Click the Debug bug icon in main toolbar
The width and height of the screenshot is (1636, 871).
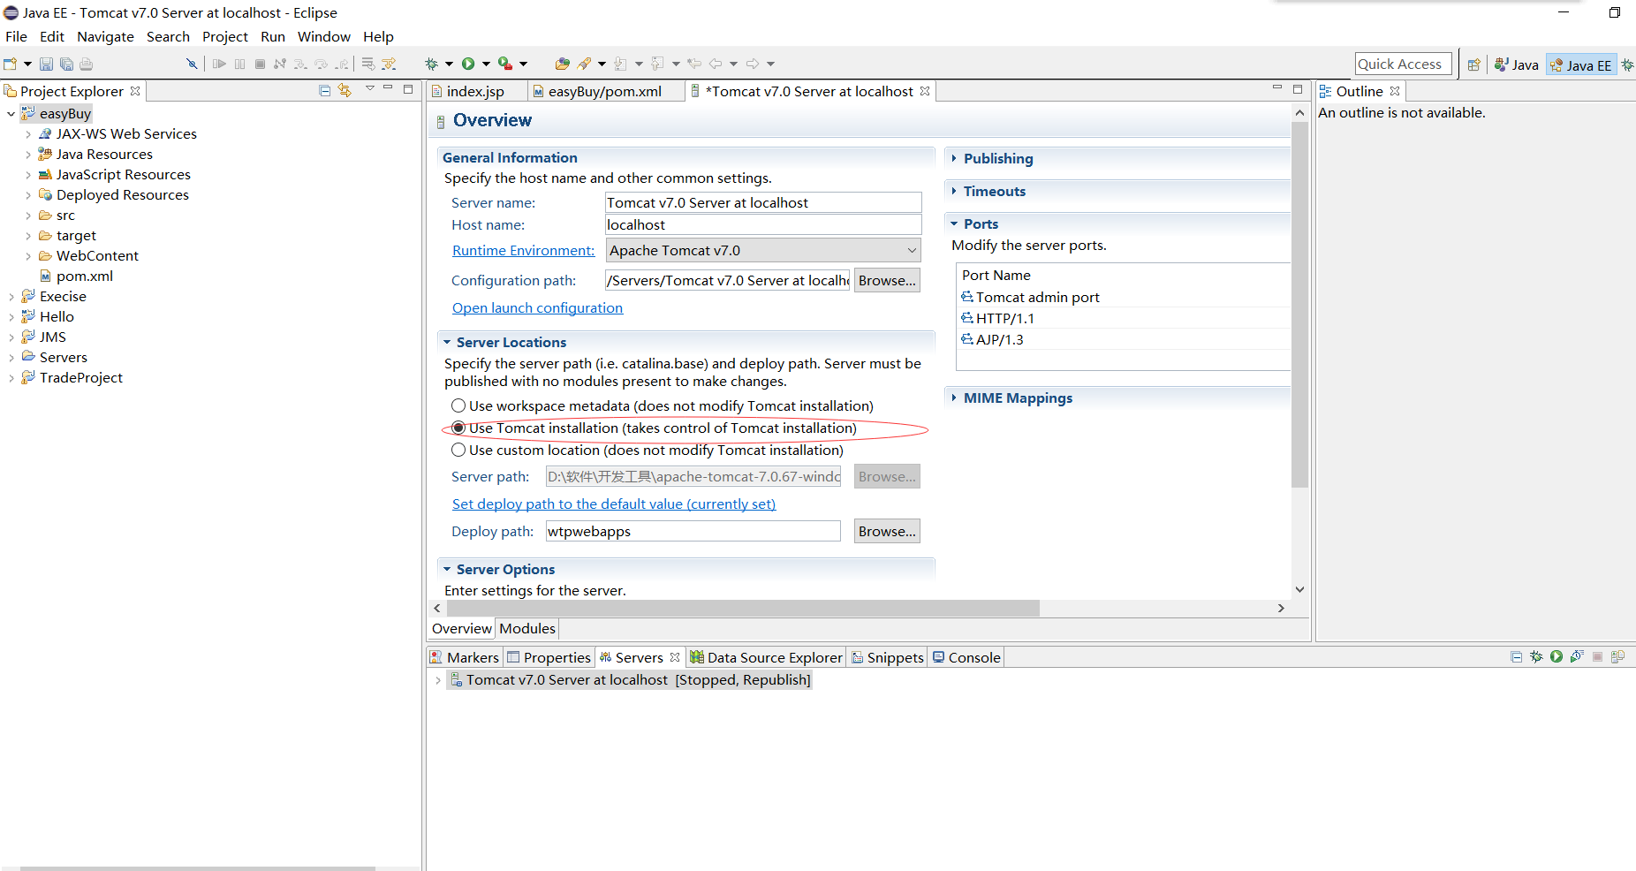tap(431, 64)
